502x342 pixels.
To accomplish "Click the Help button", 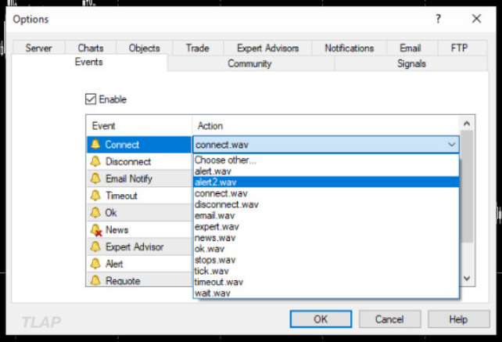I will pos(458,319).
